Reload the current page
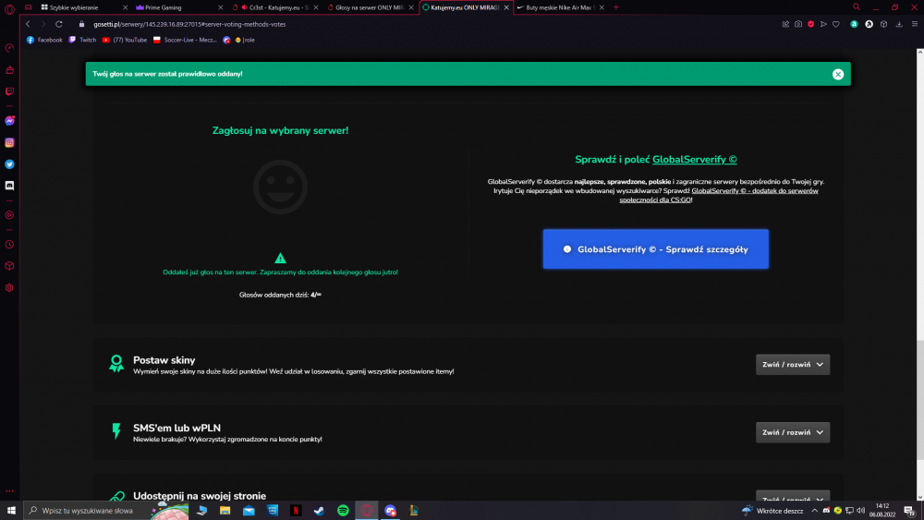Image resolution: width=924 pixels, height=520 pixels. 59,24
